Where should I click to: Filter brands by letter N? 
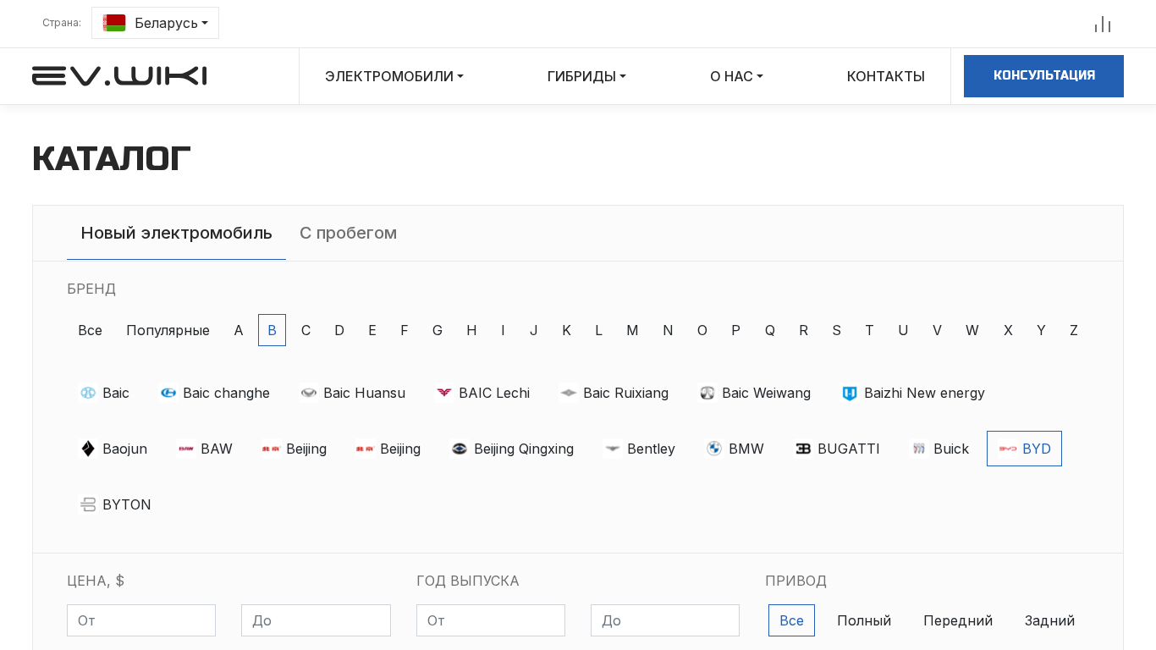point(668,330)
